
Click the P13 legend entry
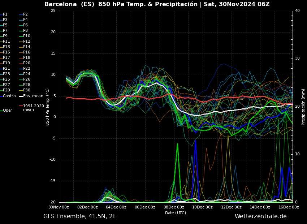pyautogui.click(x=5, y=47)
